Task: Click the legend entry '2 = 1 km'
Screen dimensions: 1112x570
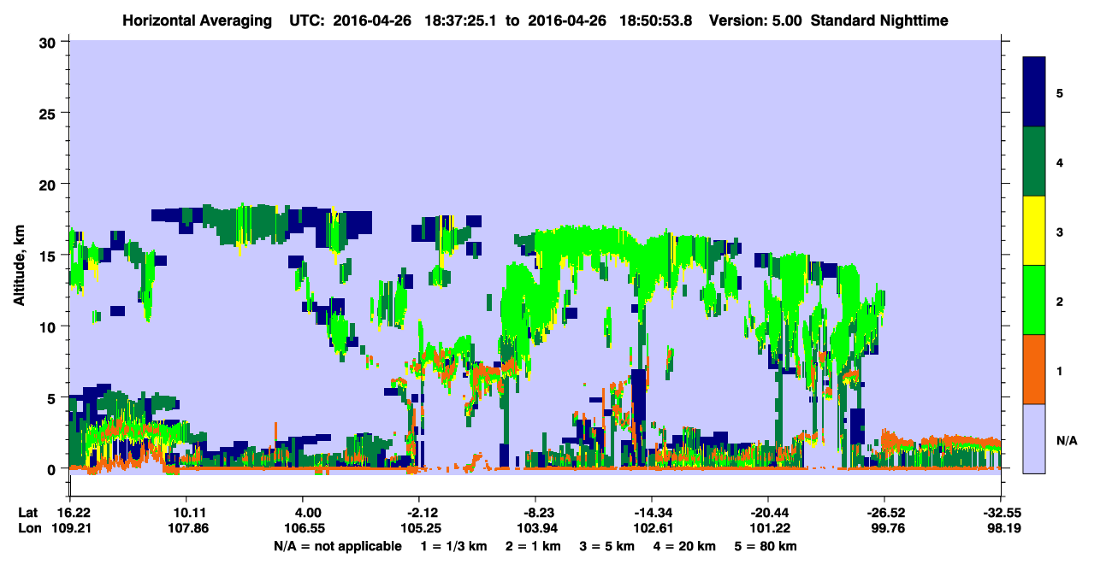Action: (x=535, y=546)
